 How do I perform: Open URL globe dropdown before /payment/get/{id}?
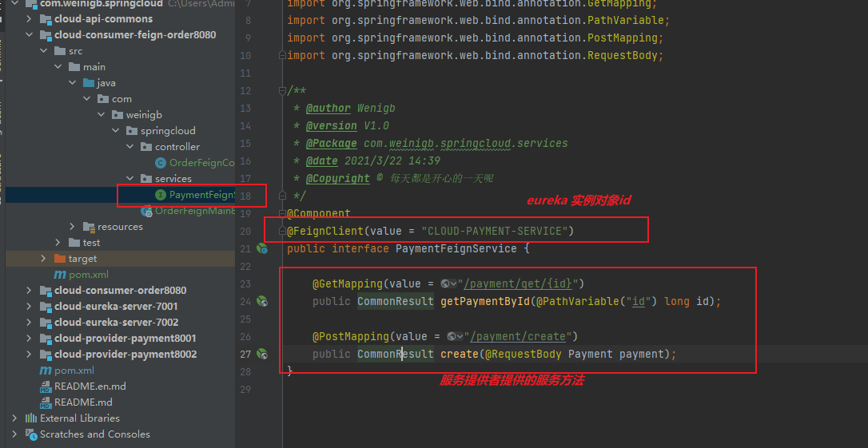(449, 283)
